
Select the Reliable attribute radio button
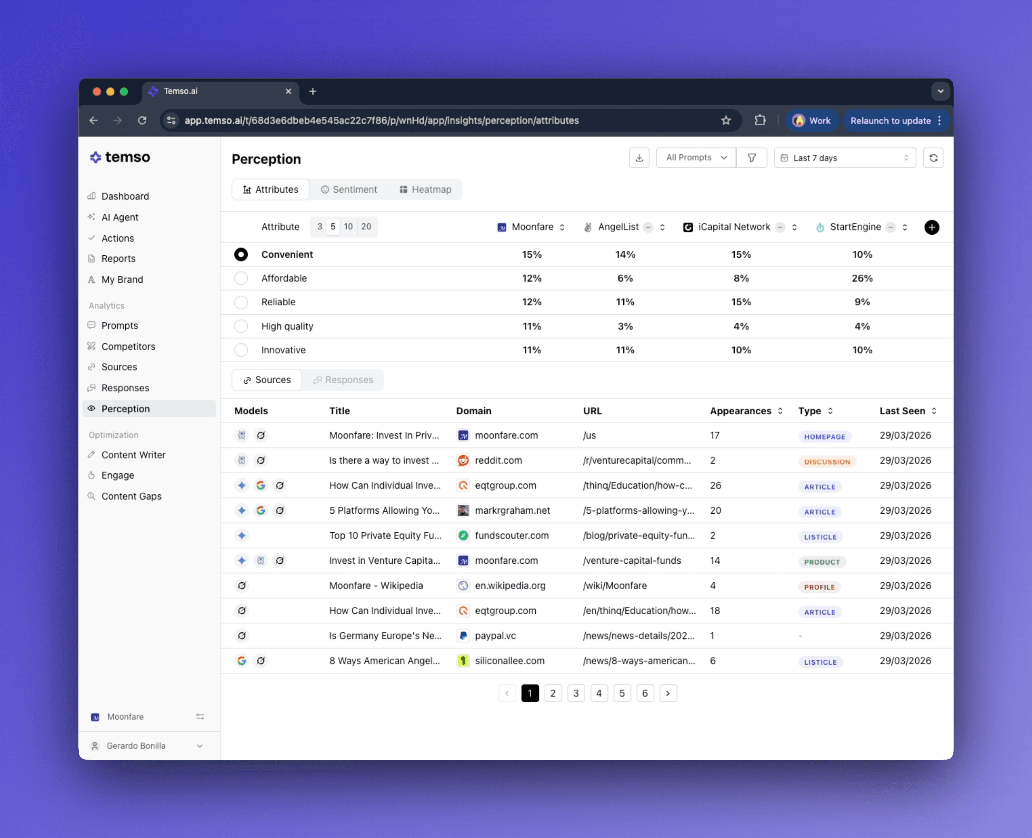click(x=241, y=302)
